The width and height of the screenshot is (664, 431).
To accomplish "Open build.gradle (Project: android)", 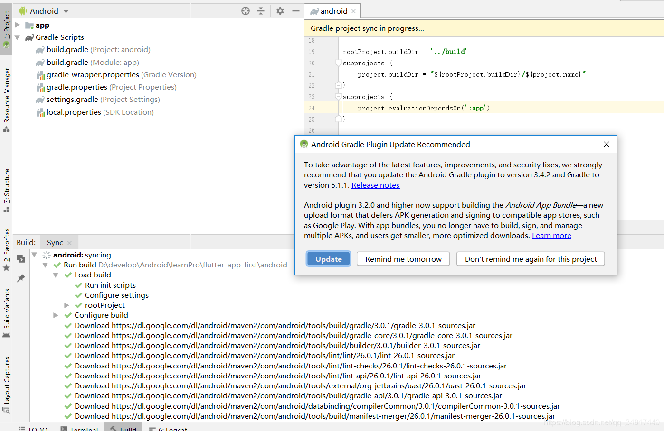I will [98, 50].
